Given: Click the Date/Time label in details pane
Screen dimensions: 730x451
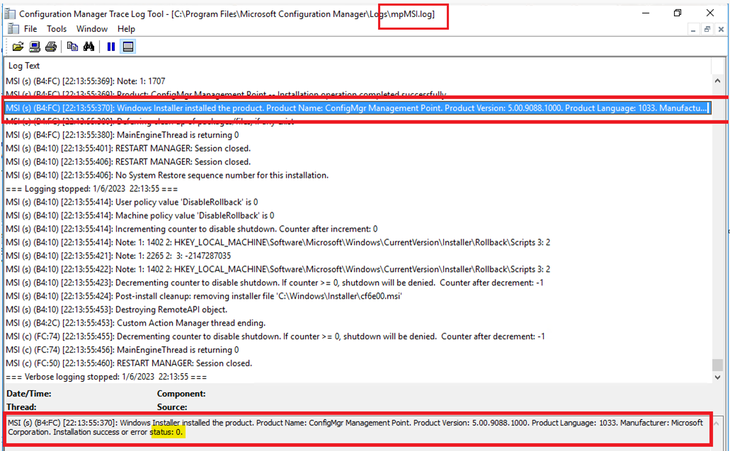Looking at the screenshot, I should pyautogui.click(x=29, y=394).
